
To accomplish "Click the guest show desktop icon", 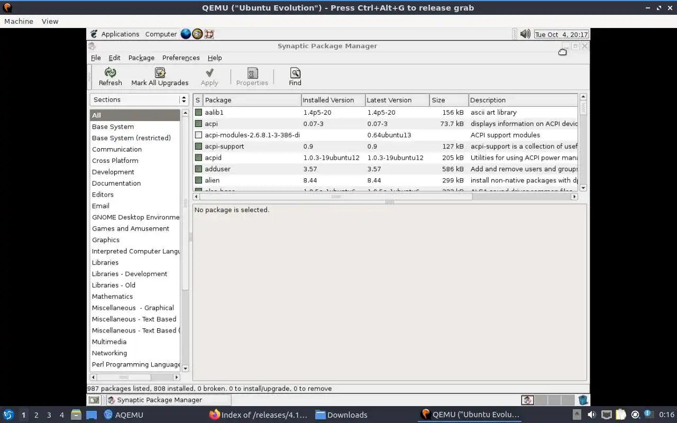I will click(x=94, y=400).
